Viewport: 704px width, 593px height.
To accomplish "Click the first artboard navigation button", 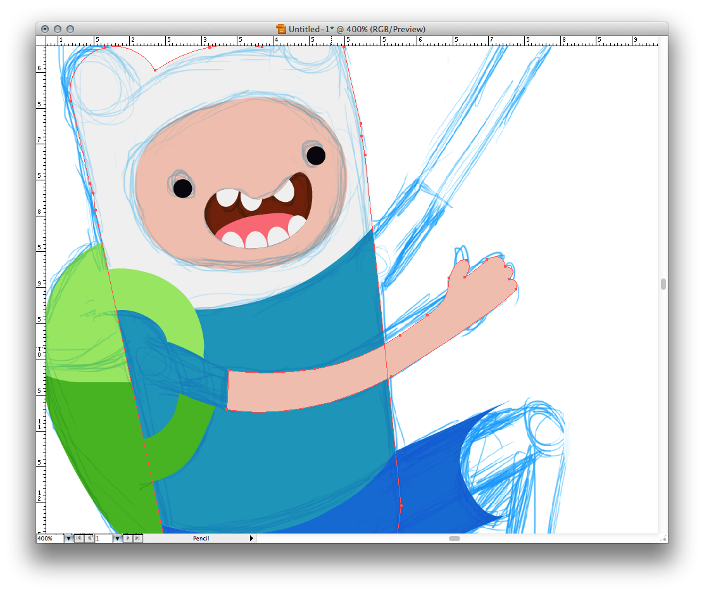I will point(79,539).
